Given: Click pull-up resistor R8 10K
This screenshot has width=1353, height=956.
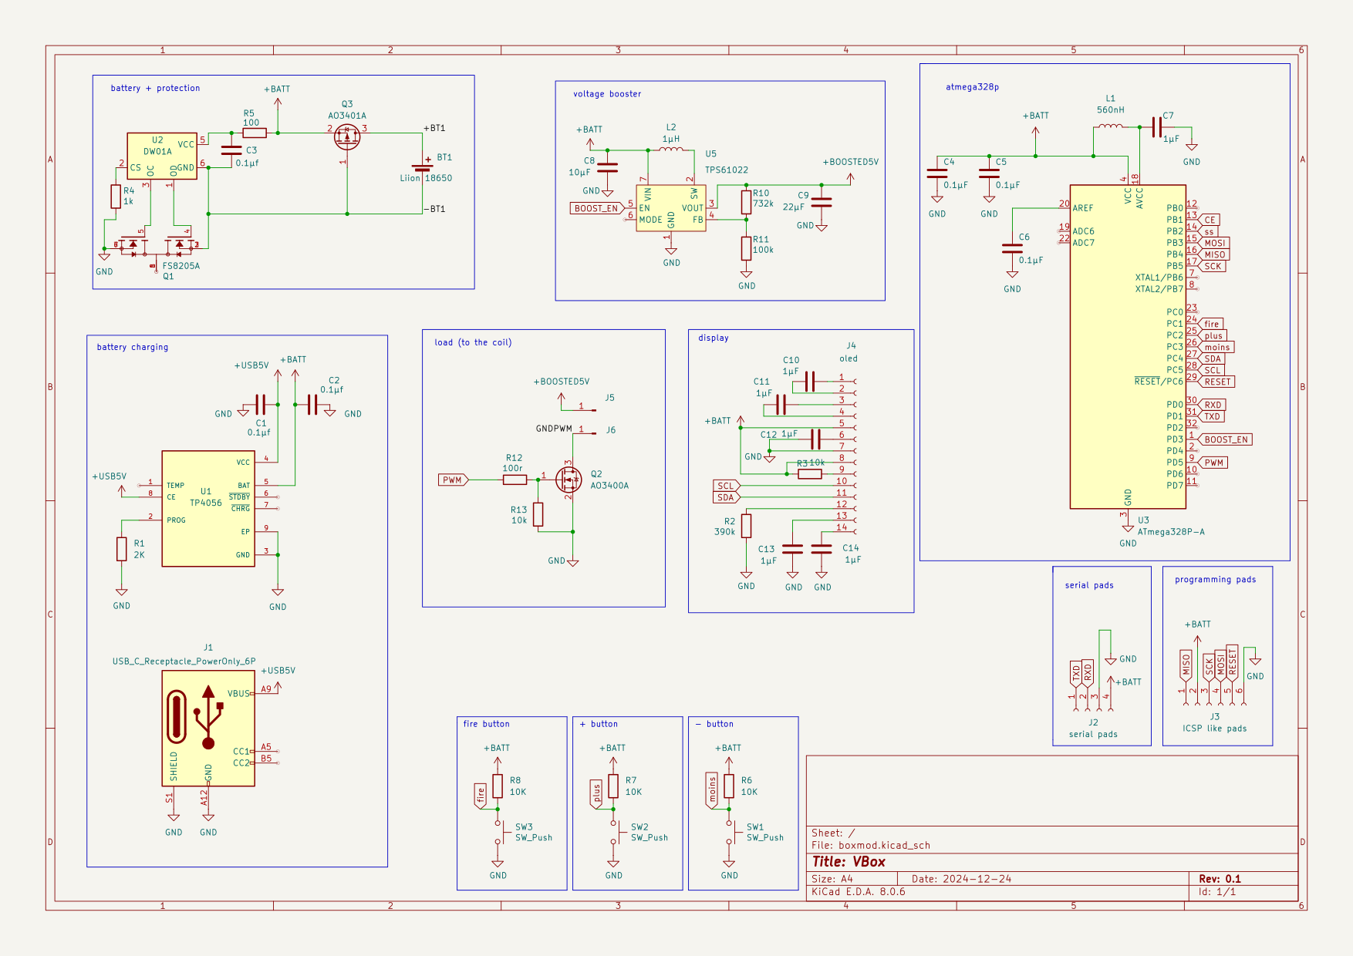Looking at the screenshot, I should pyautogui.click(x=498, y=786).
